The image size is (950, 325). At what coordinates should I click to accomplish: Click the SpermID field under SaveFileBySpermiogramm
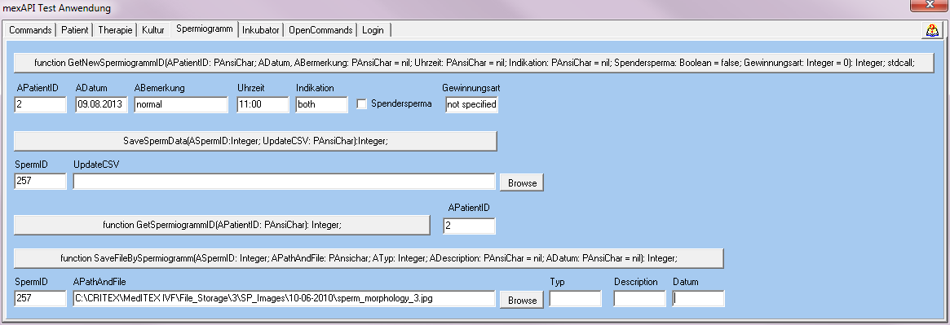pos(40,298)
